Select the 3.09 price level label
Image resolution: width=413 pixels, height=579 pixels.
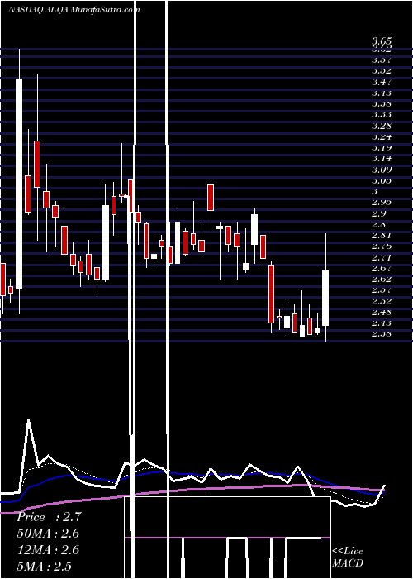pos(382,170)
